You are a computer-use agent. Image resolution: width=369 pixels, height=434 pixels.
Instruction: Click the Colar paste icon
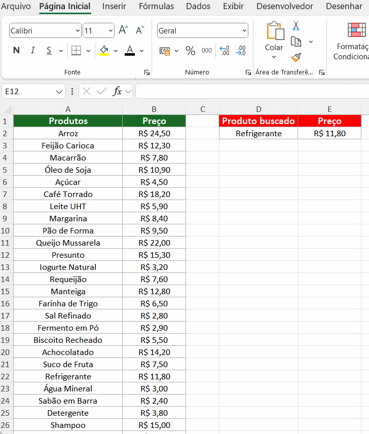[x=275, y=30]
